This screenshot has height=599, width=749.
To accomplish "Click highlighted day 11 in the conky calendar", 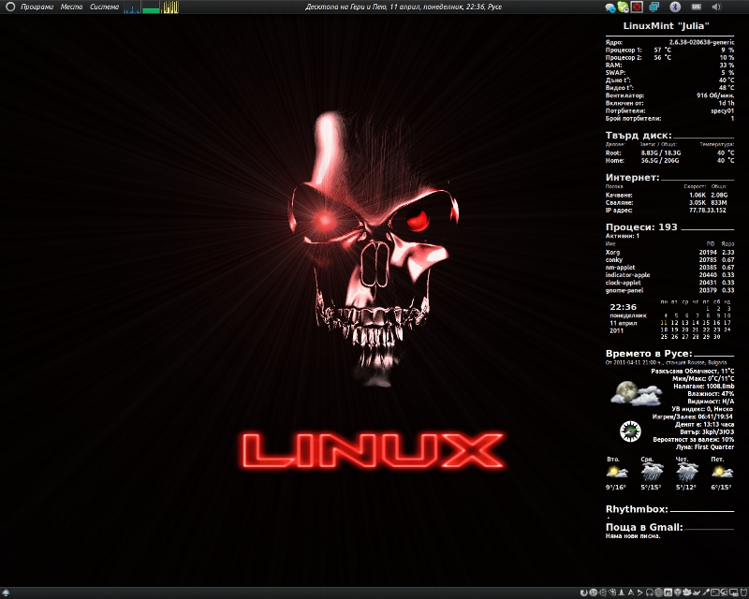I will (x=664, y=322).
